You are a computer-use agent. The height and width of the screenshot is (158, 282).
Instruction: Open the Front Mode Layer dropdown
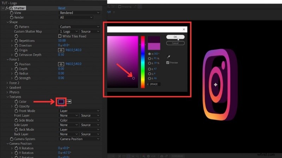[79, 111]
